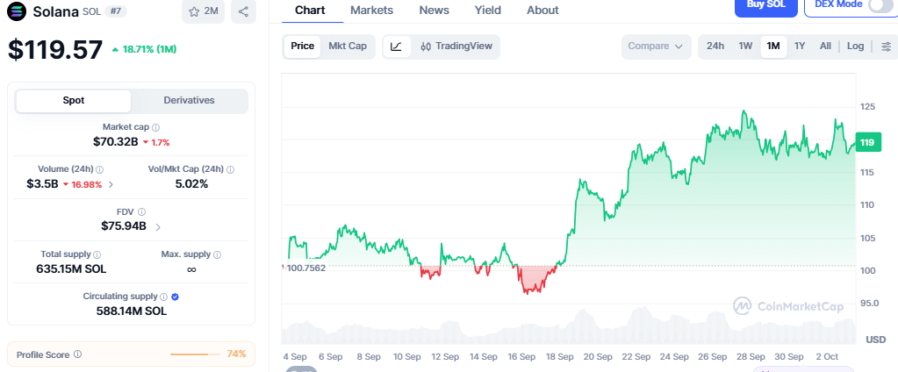Viewport: 898px width, 372px height.
Task: Click FDV info icon
Action: click(141, 211)
